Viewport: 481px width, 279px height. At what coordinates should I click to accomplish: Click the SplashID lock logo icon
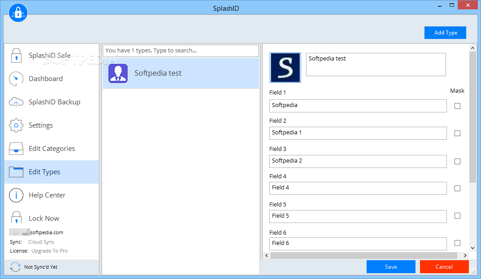pos(18,13)
